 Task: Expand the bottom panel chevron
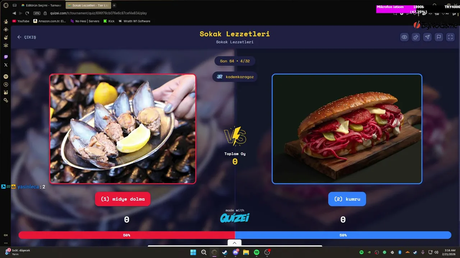234,243
